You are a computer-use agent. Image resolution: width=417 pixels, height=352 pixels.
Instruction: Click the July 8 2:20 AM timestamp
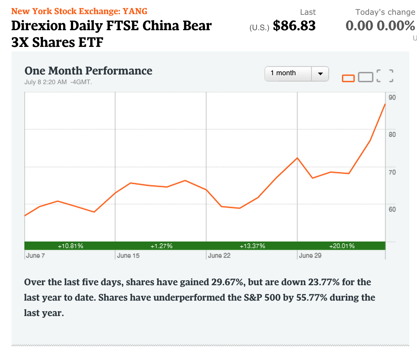point(58,82)
